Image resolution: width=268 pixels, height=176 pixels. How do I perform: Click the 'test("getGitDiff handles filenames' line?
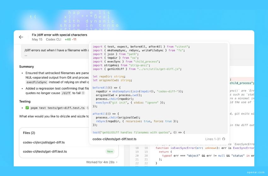pos(139,132)
